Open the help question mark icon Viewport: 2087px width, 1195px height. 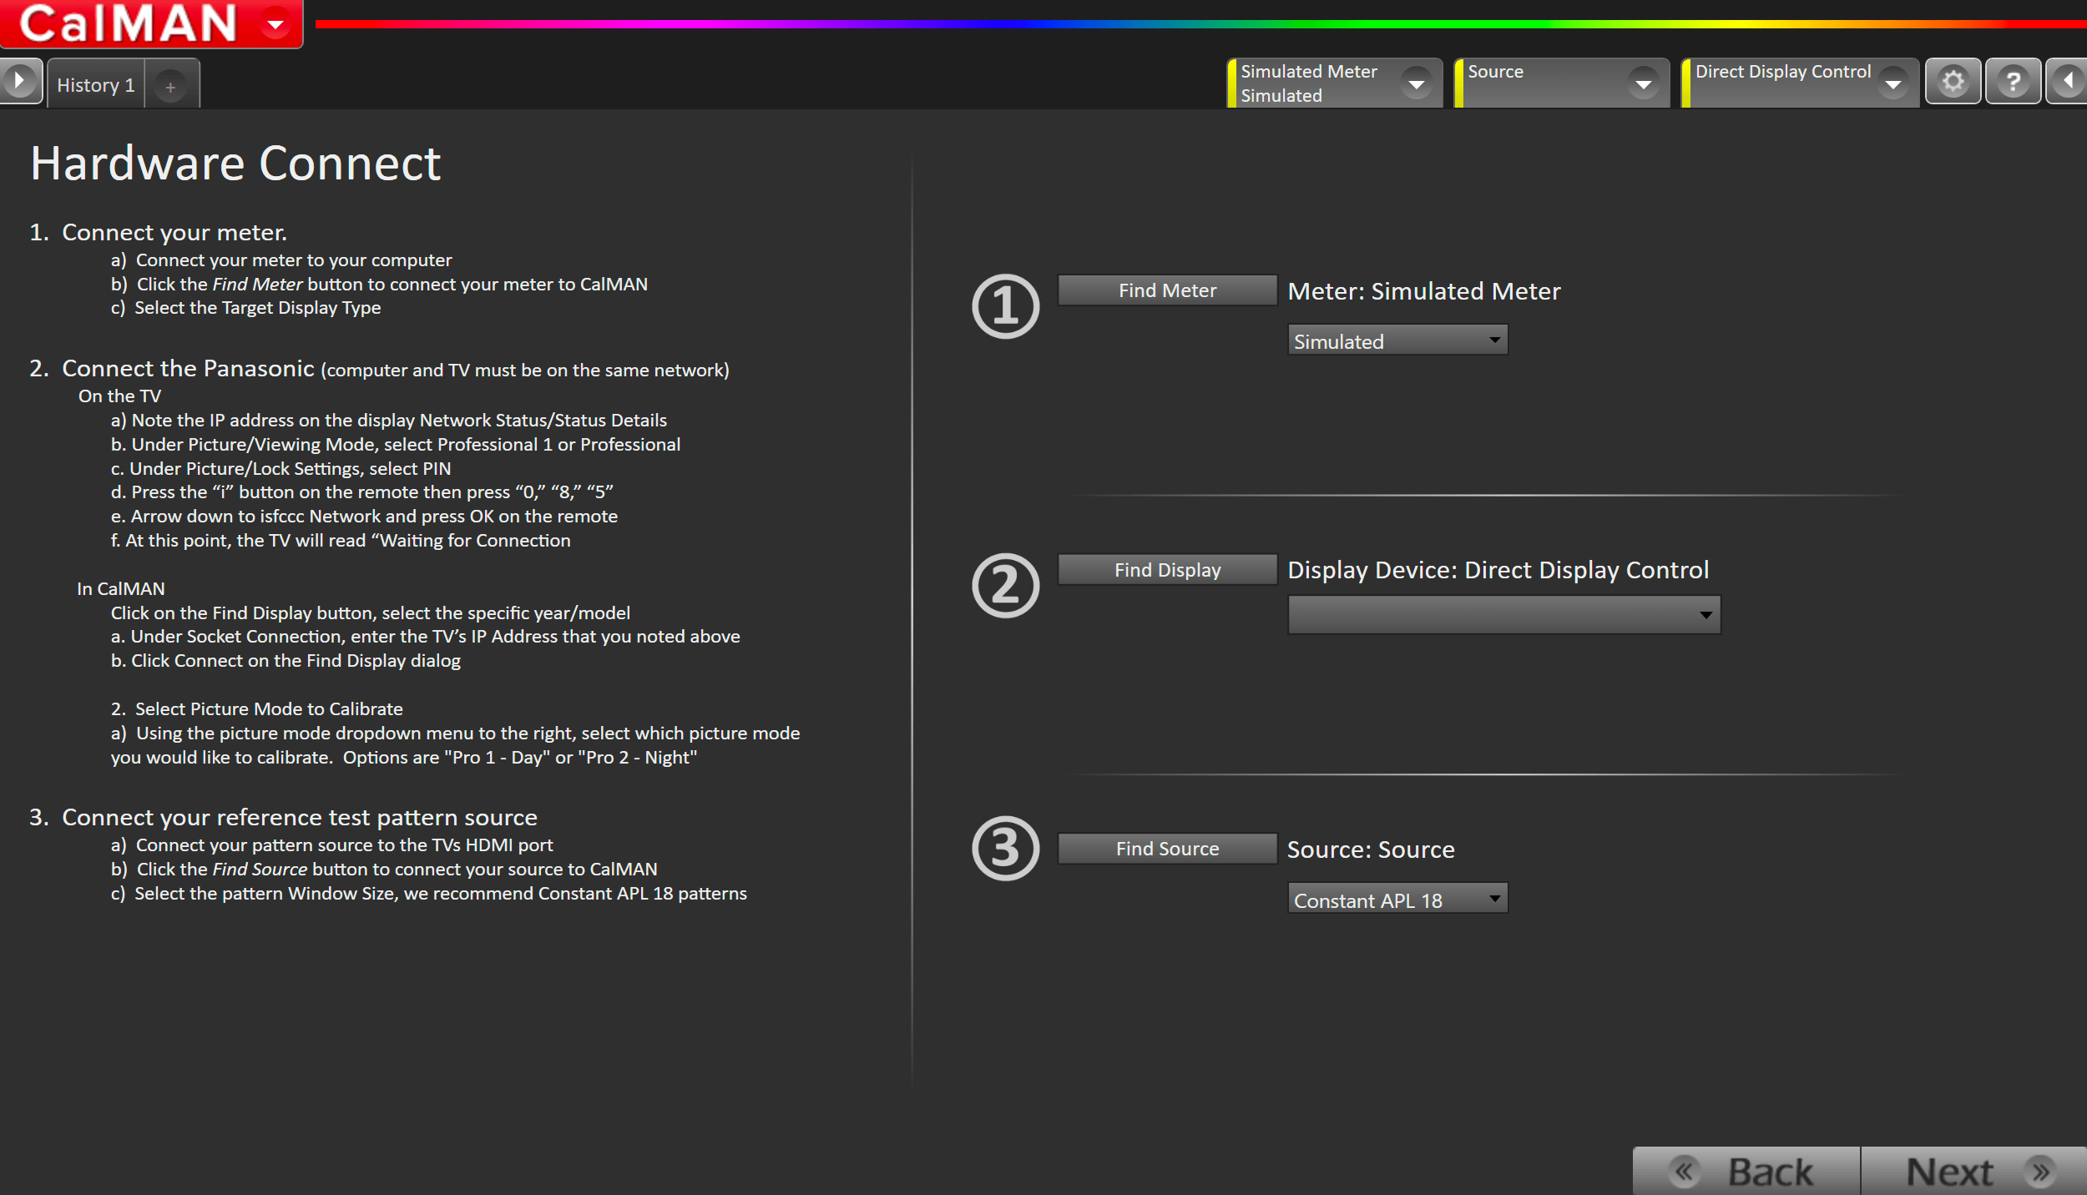[x=2013, y=82]
